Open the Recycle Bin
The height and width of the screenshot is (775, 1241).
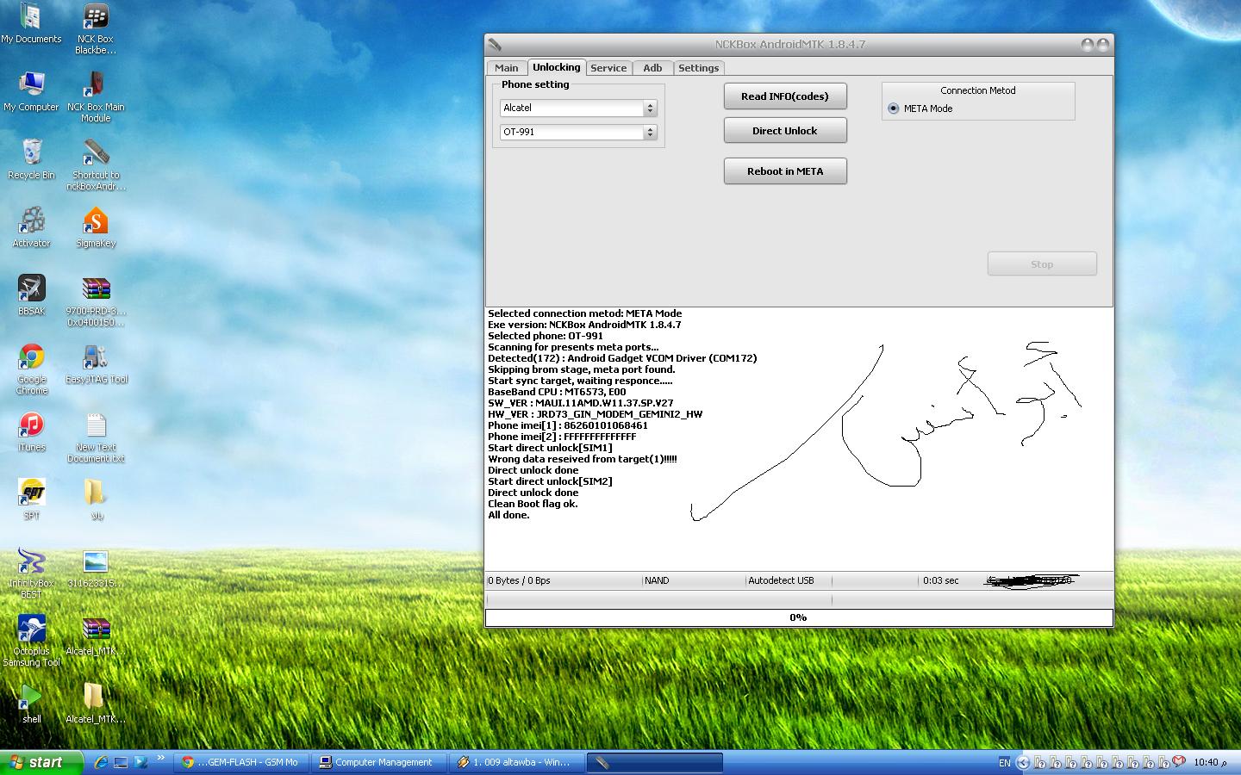point(31,159)
